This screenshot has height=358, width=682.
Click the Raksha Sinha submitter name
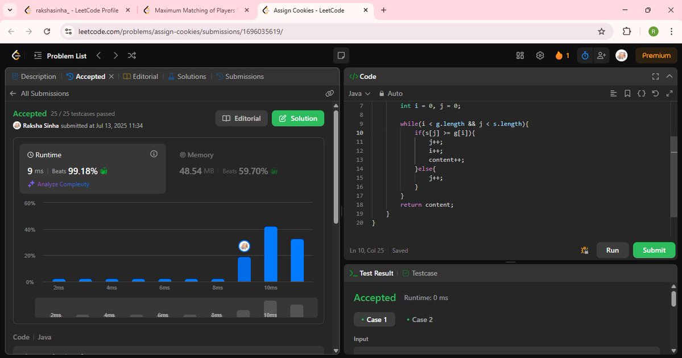coord(41,126)
